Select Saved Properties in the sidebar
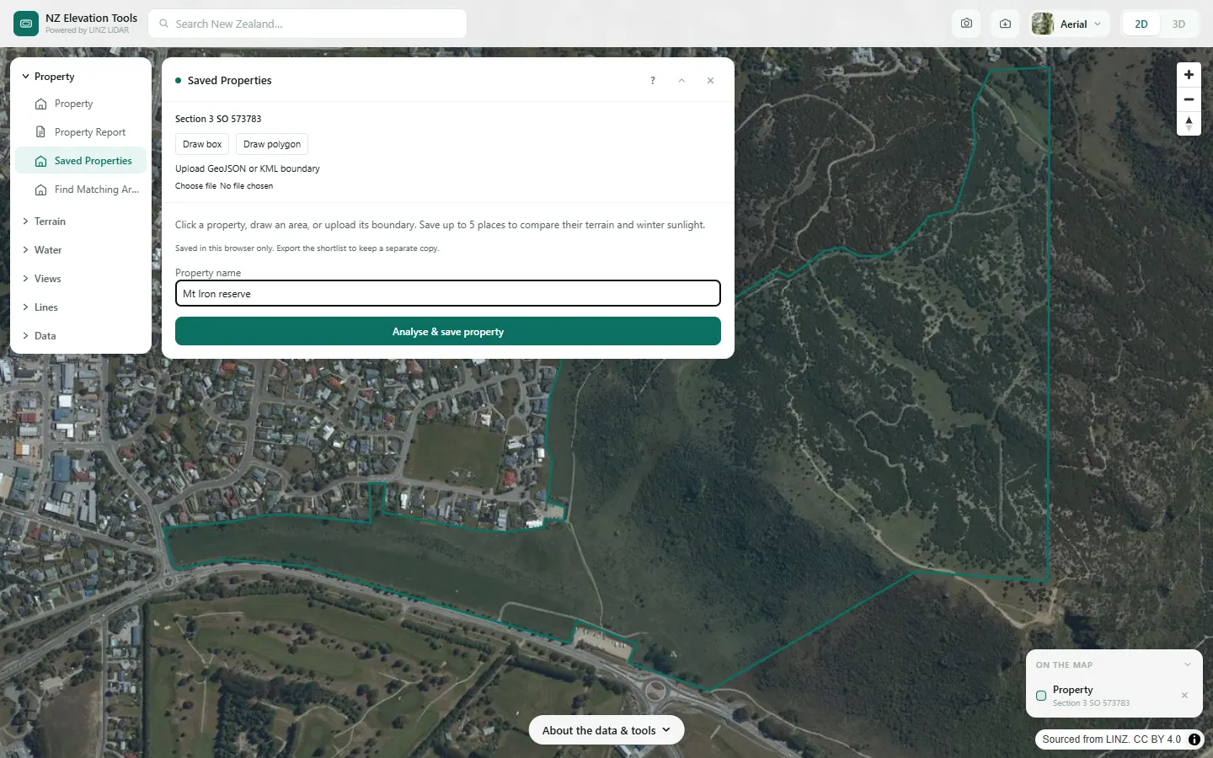 click(x=81, y=161)
